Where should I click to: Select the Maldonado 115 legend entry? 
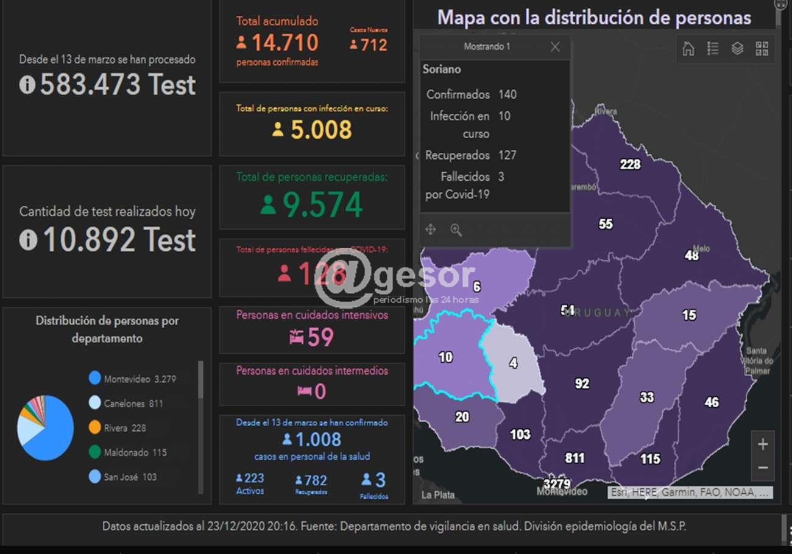[x=135, y=452]
